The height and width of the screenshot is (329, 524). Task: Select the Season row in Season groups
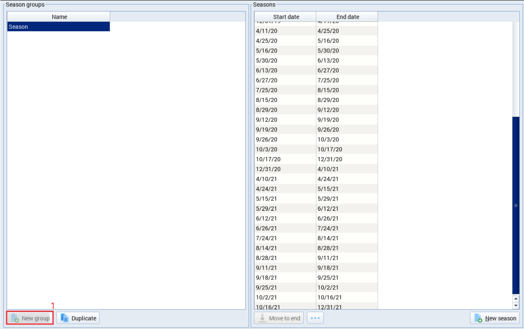pos(58,27)
